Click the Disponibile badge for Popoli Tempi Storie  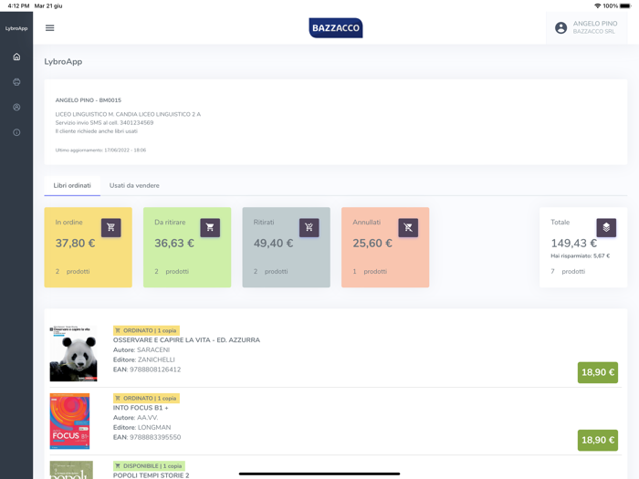click(149, 465)
